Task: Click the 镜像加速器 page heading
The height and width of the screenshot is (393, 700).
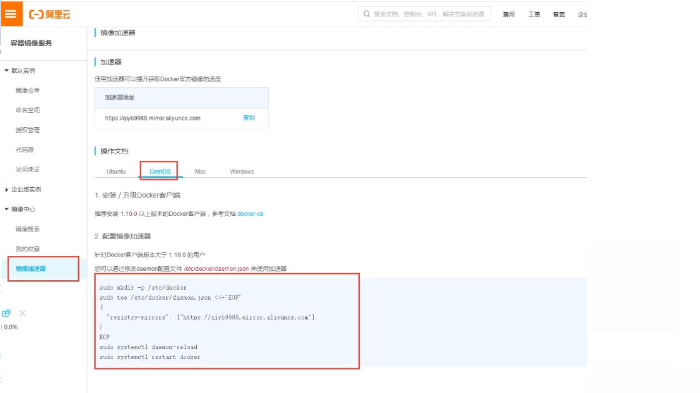Action: click(118, 33)
